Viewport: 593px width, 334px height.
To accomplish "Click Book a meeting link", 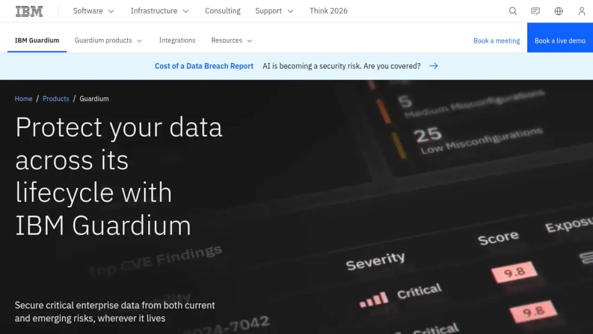I will [x=496, y=41].
